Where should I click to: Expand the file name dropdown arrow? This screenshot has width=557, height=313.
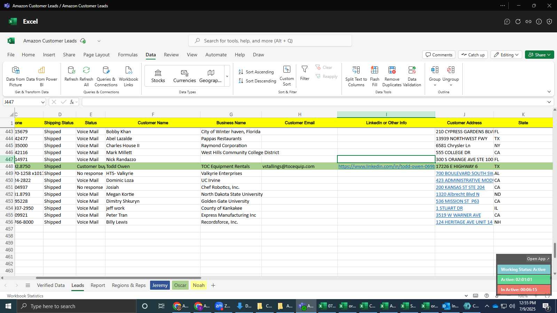(x=99, y=41)
